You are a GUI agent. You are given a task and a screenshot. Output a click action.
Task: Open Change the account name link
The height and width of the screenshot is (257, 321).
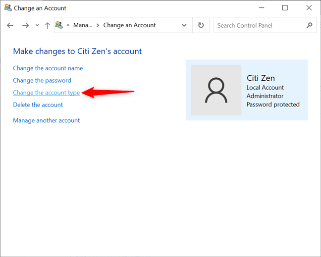[x=48, y=68]
